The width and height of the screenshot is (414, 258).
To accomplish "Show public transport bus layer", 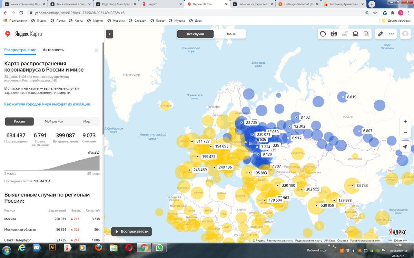I will (355, 34).
